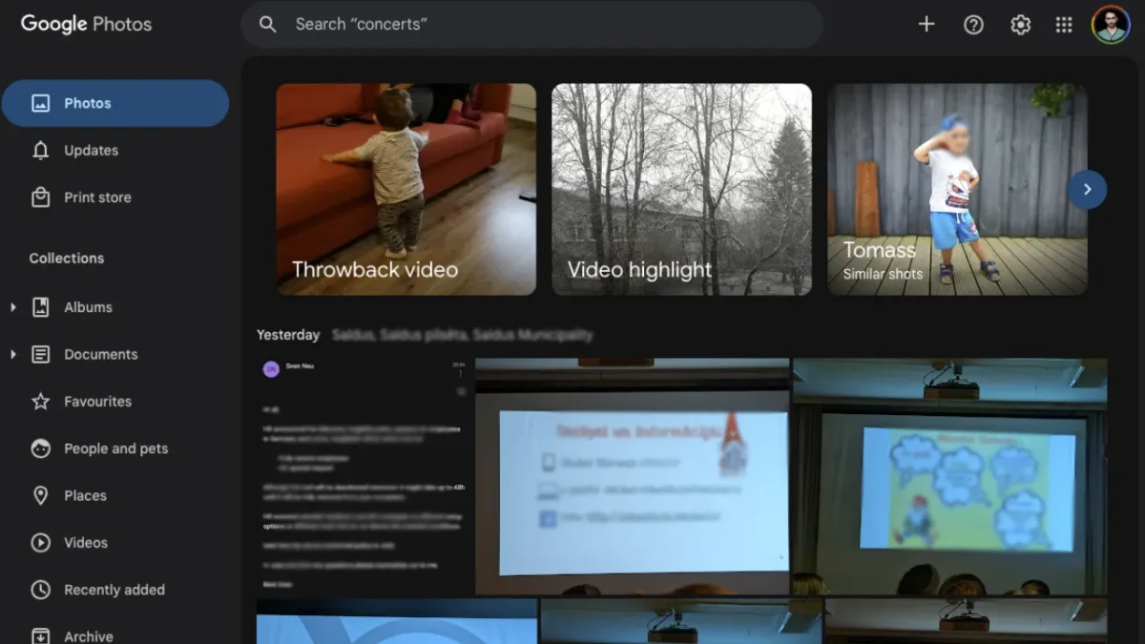Open the help question mark icon
Viewport: 1145px width, 644px height.
973,25
